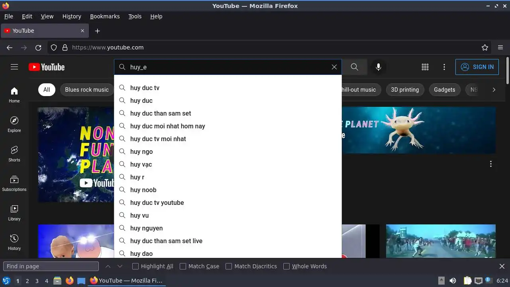This screenshot has height=287, width=510.
Task: Open a new tab with the plus
Action: click(x=97, y=31)
